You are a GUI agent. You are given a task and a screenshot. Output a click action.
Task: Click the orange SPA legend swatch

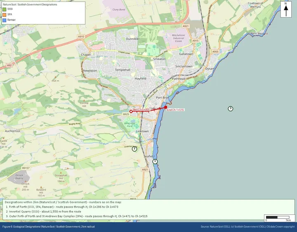point(5,14)
